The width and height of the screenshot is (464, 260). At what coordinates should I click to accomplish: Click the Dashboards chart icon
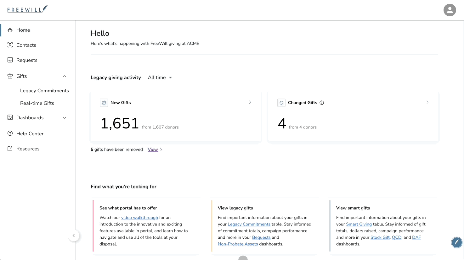point(10,117)
